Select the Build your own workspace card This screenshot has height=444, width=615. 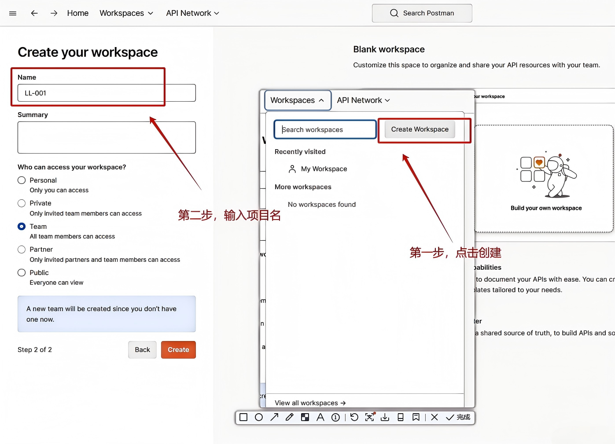[x=544, y=179]
